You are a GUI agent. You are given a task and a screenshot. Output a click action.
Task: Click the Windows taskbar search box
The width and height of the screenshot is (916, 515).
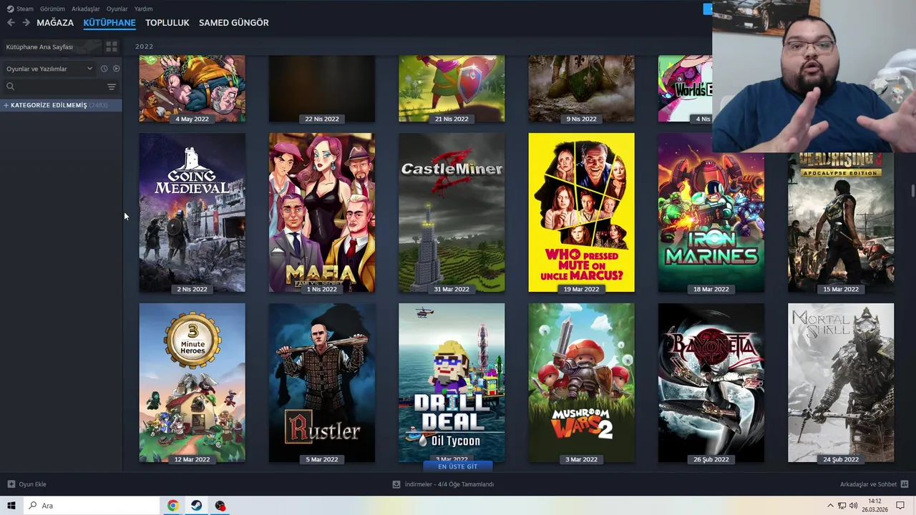(92, 506)
